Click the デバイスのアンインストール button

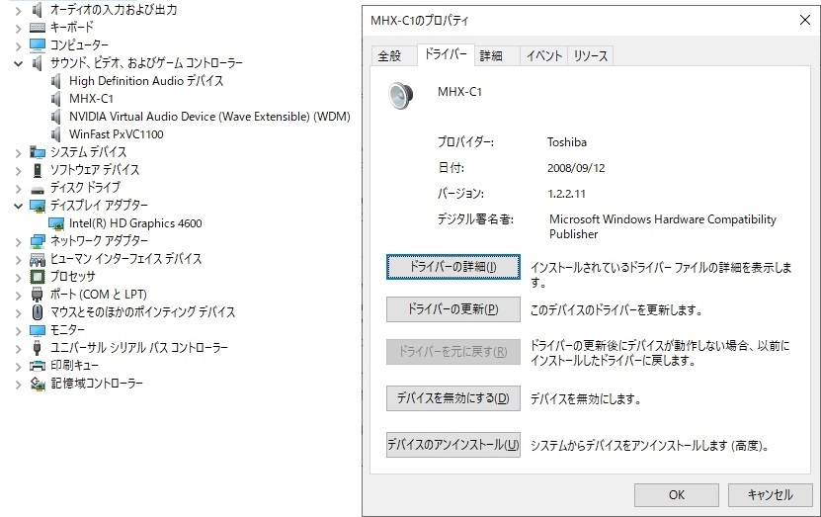pyautogui.click(x=452, y=445)
